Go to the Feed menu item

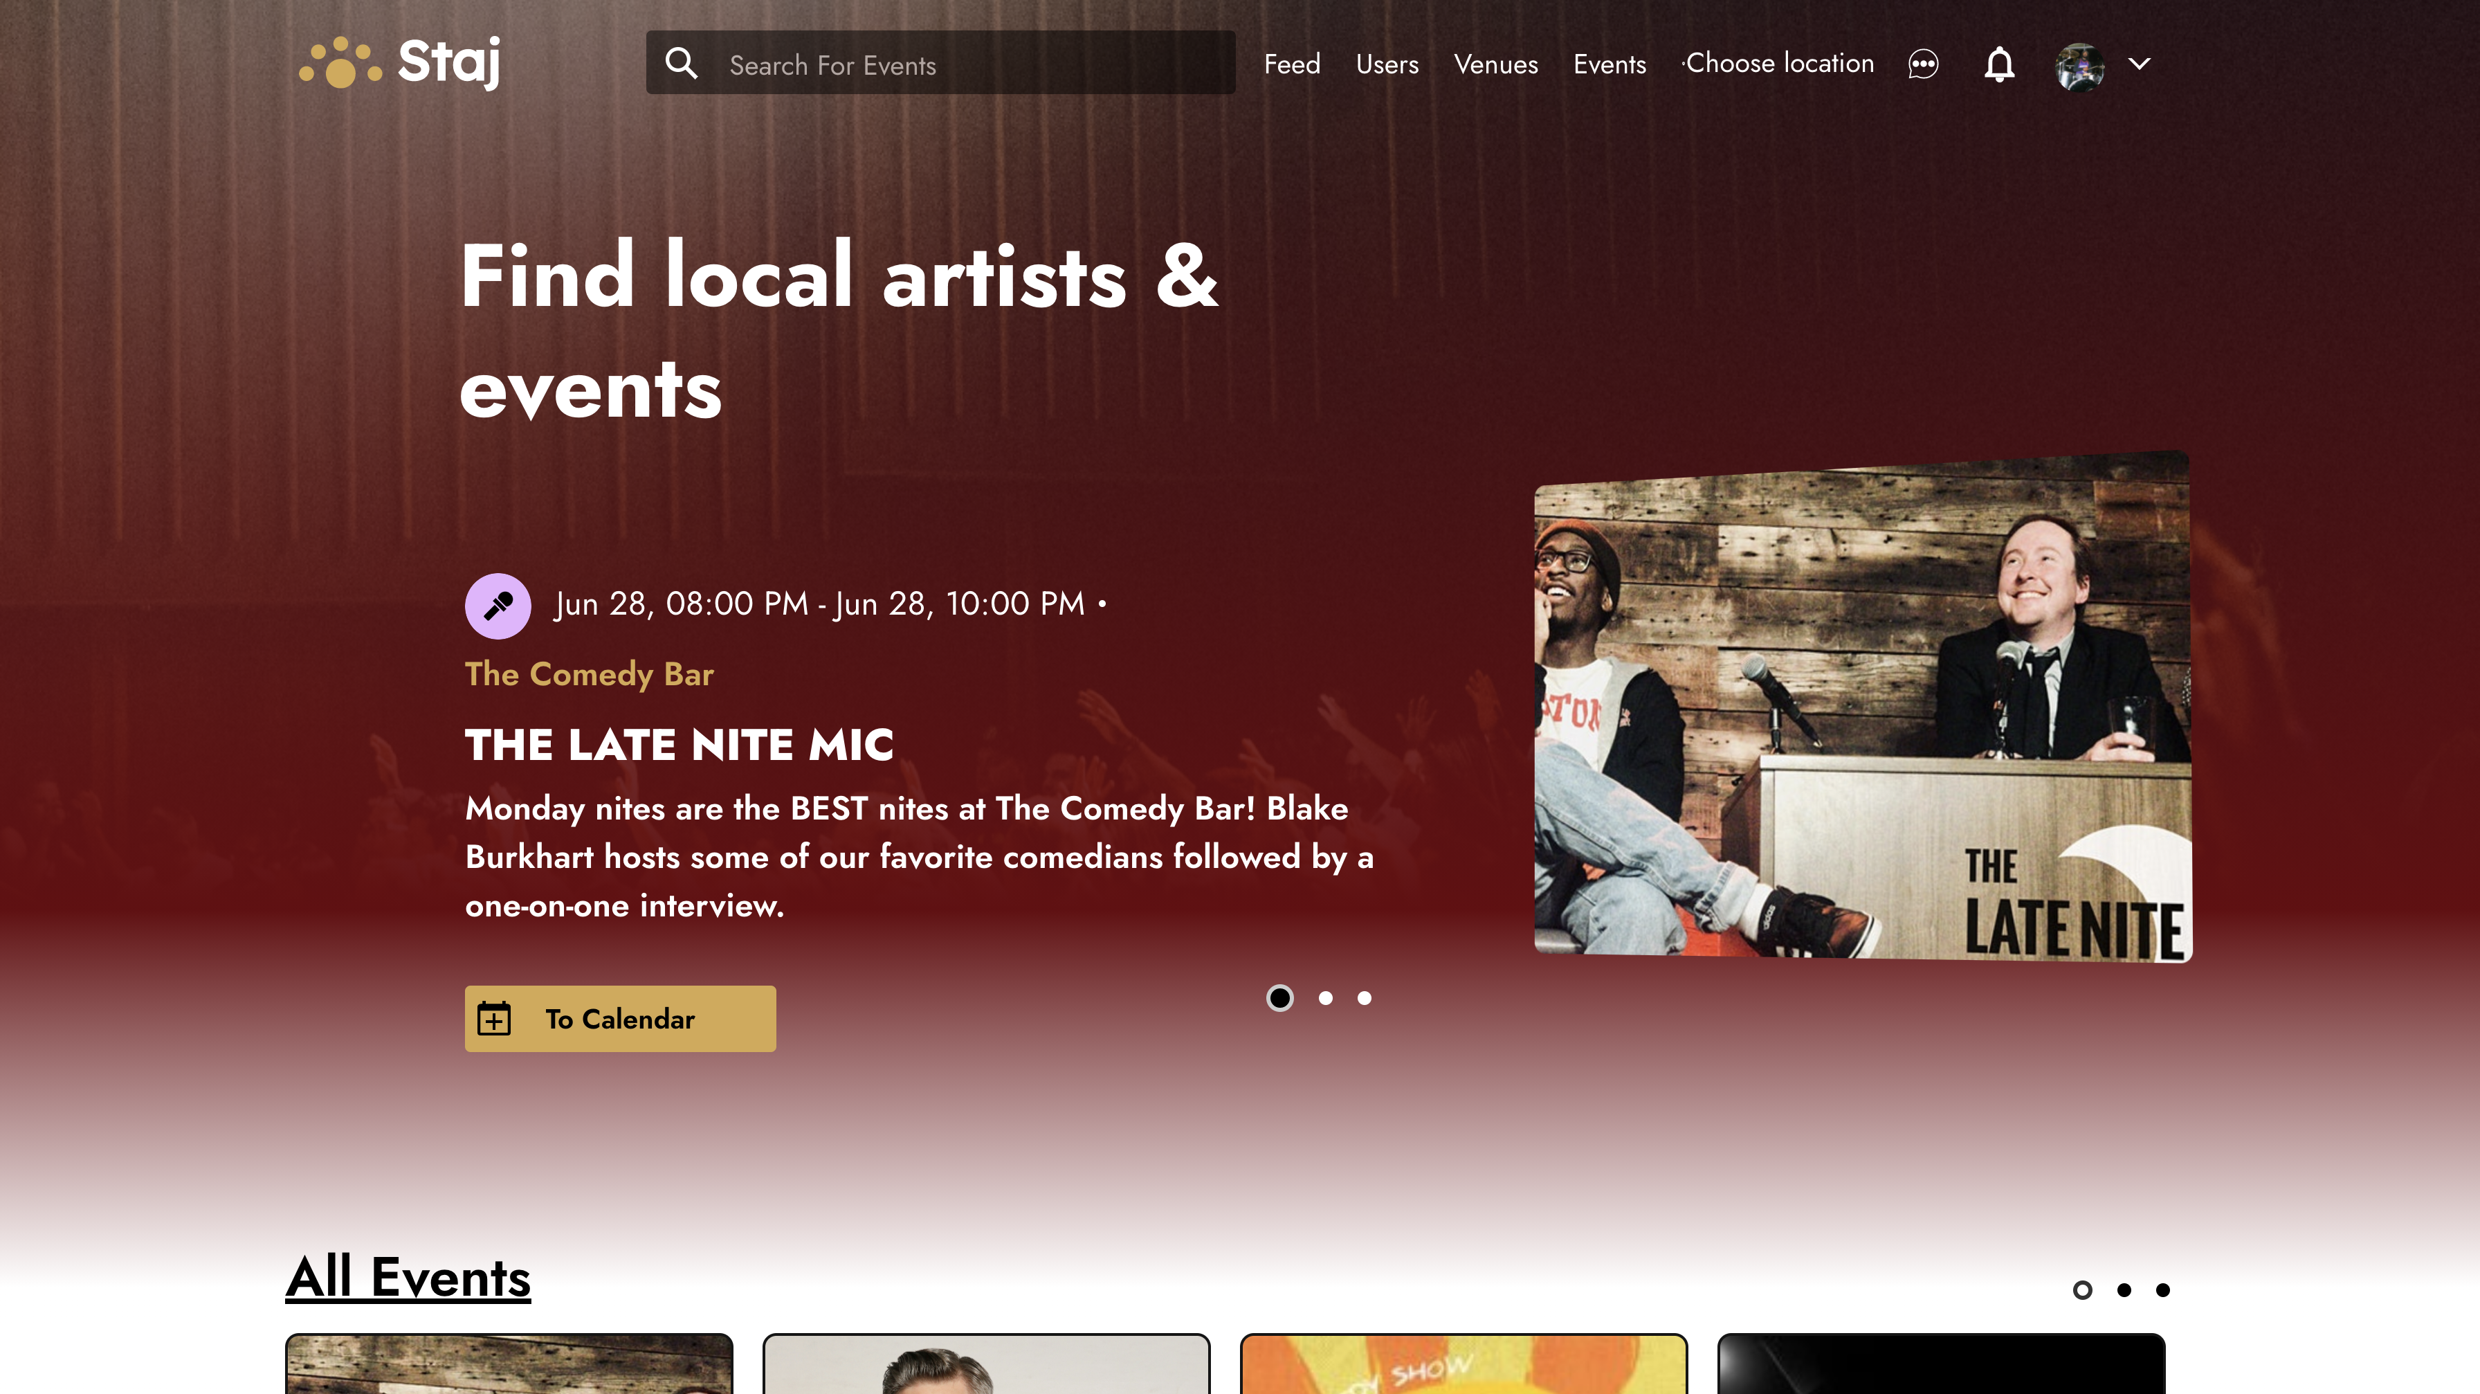click(1292, 64)
